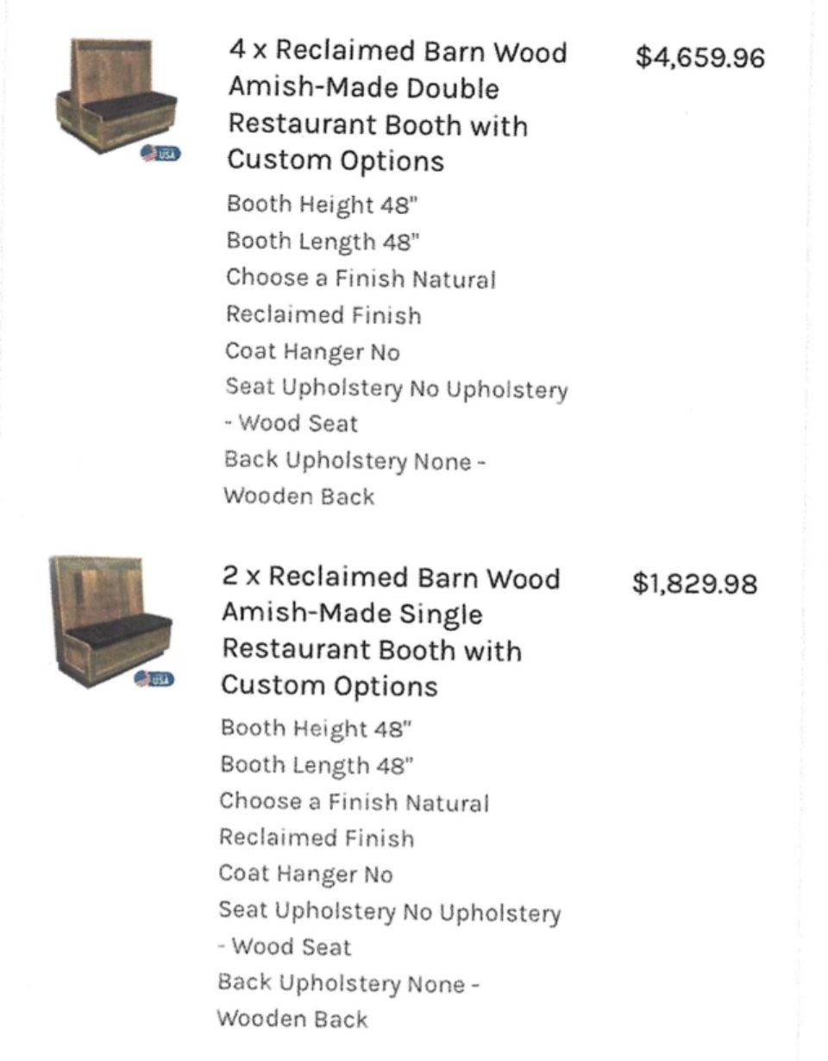Click Back Upholstery None under double booth
Screen dimensions: 828x1061
pos(354,478)
